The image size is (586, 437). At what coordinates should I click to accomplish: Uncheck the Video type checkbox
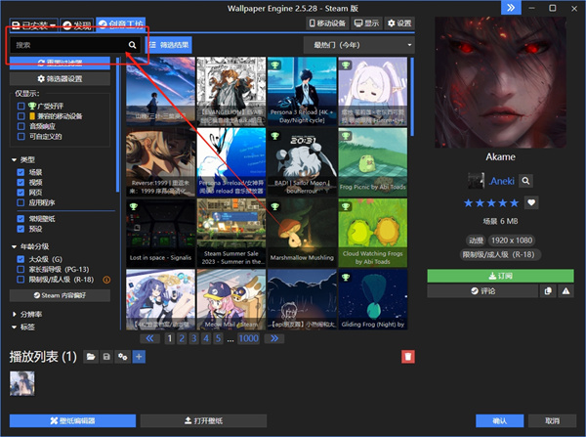21,182
